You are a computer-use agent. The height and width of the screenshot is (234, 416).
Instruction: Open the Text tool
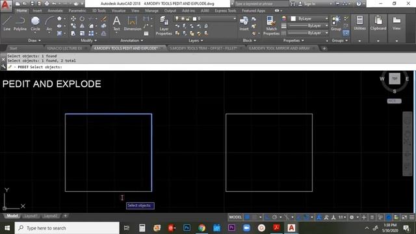pos(116,23)
